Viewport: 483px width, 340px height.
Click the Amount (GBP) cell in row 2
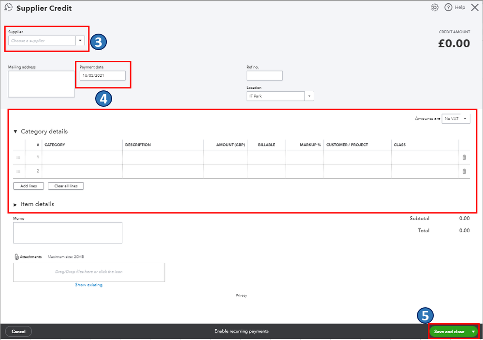point(225,171)
